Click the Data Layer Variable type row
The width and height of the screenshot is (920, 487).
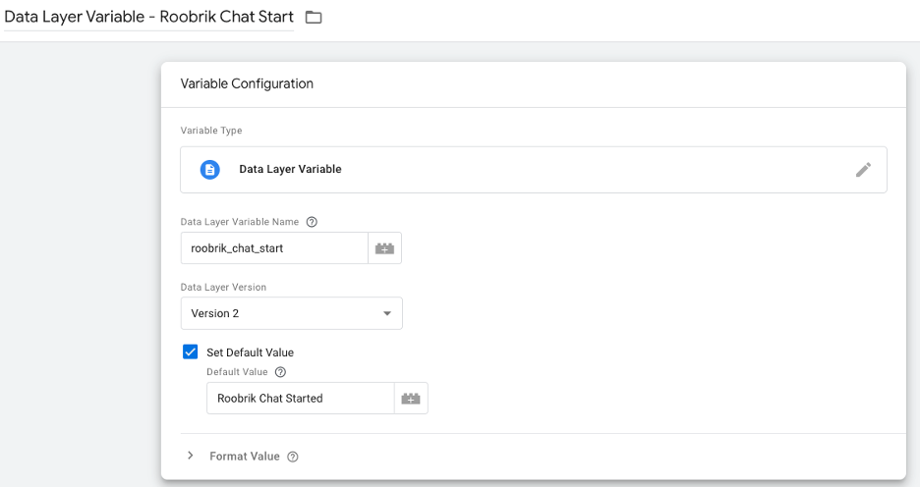(534, 169)
